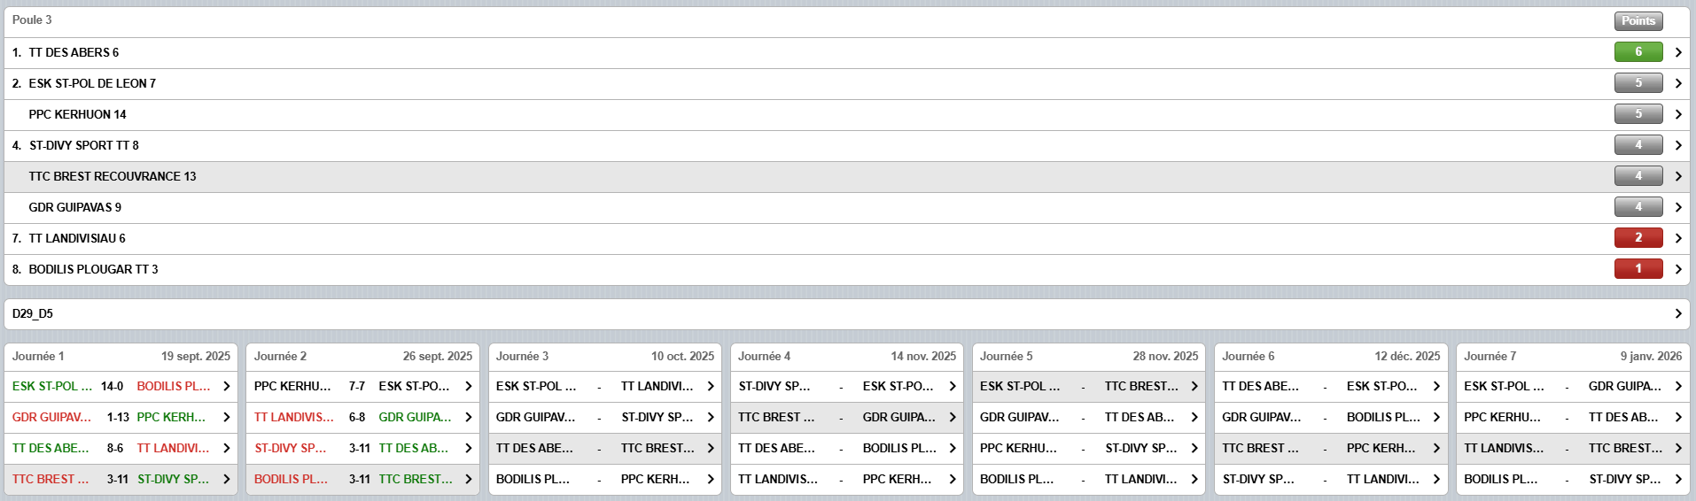
Task: Click the Points column header button
Action: [x=1638, y=20]
